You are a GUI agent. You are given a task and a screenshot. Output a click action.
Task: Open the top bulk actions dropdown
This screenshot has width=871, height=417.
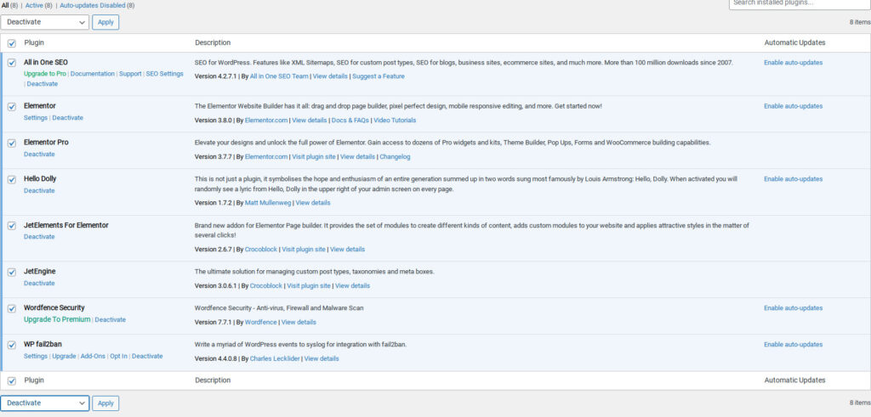(x=44, y=22)
